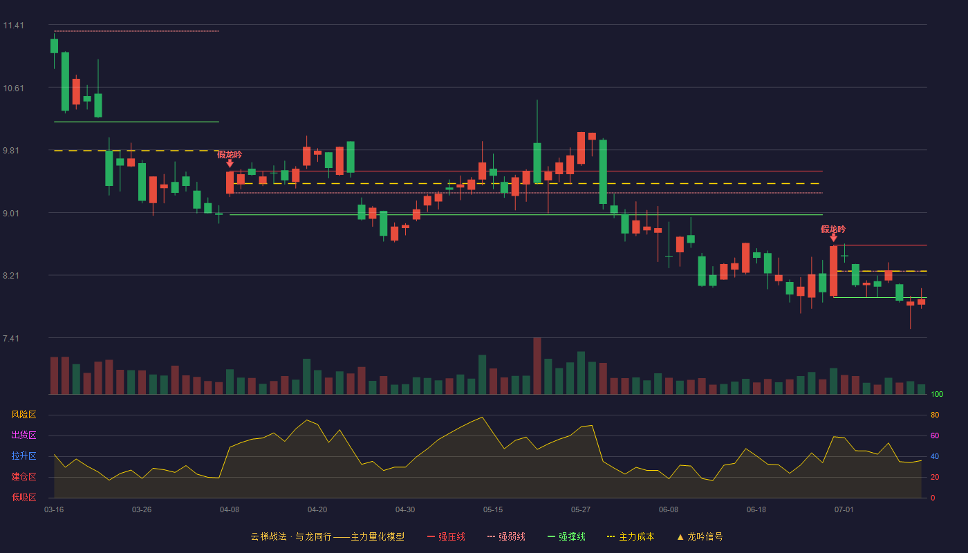
Task: Click the 10.61 price axis label
Action: pyautogui.click(x=13, y=88)
